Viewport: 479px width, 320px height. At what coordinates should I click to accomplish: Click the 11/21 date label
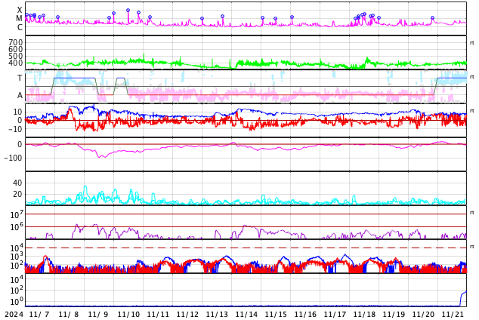(453, 314)
